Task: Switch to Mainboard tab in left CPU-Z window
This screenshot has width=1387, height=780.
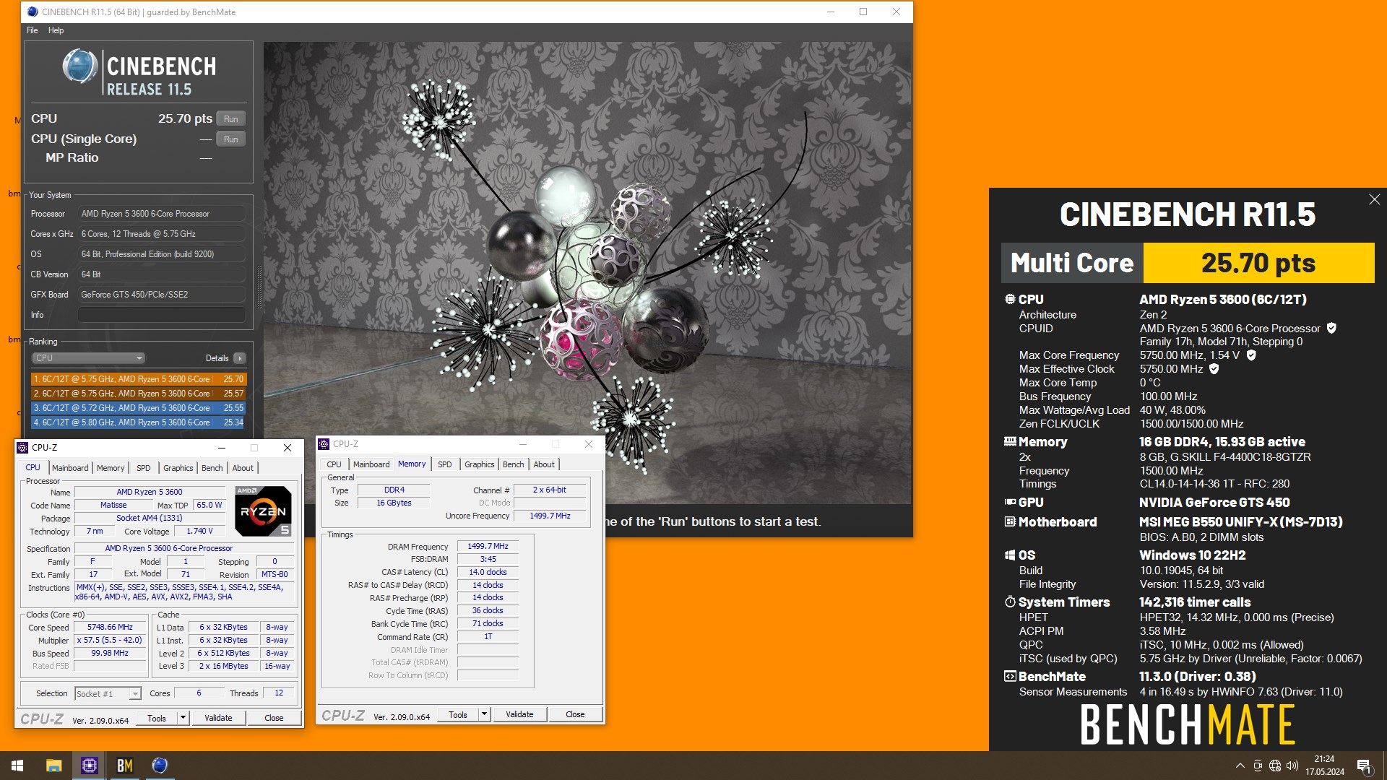Action: pos(70,468)
